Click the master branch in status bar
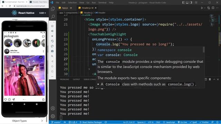This screenshot has width=221, height=124. [x=56, y=122]
